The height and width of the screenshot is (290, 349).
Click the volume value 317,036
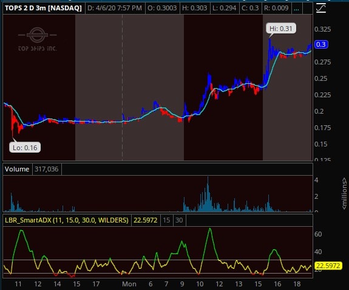(x=47, y=169)
